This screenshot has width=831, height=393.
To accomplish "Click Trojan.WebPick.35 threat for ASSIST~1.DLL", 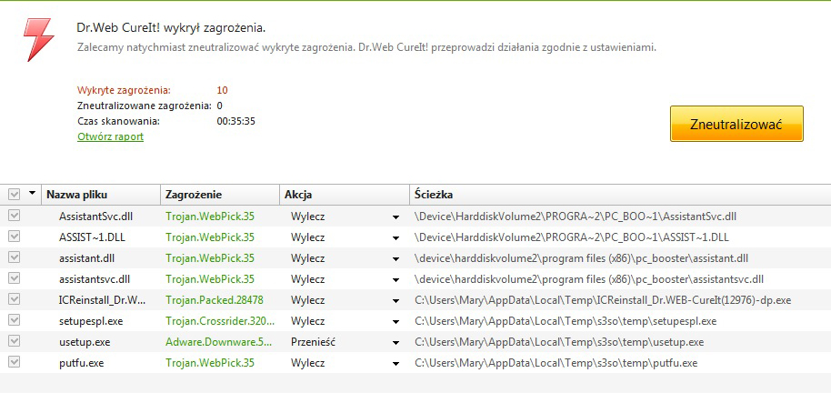I will pos(210,237).
